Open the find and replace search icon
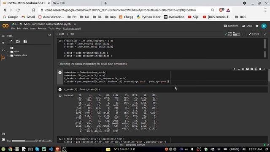The image size is (270, 152). pos(3,43)
